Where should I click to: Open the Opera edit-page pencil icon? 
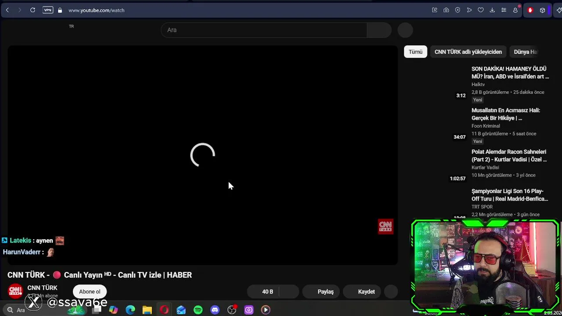pyautogui.click(x=435, y=10)
